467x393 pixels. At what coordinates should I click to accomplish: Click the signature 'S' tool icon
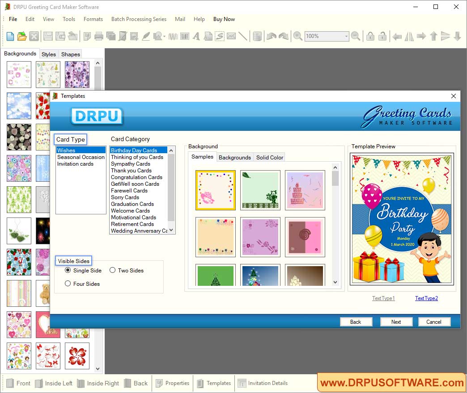(220, 36)
